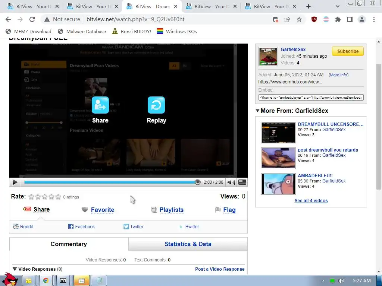Open the AMBADEBLEU!! video thumbnail

point(278,184)
